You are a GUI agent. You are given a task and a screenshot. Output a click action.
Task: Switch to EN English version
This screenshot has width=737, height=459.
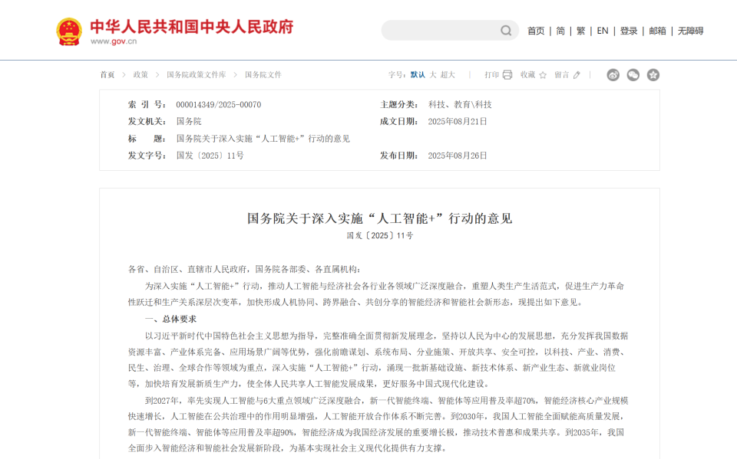(603, 31)
